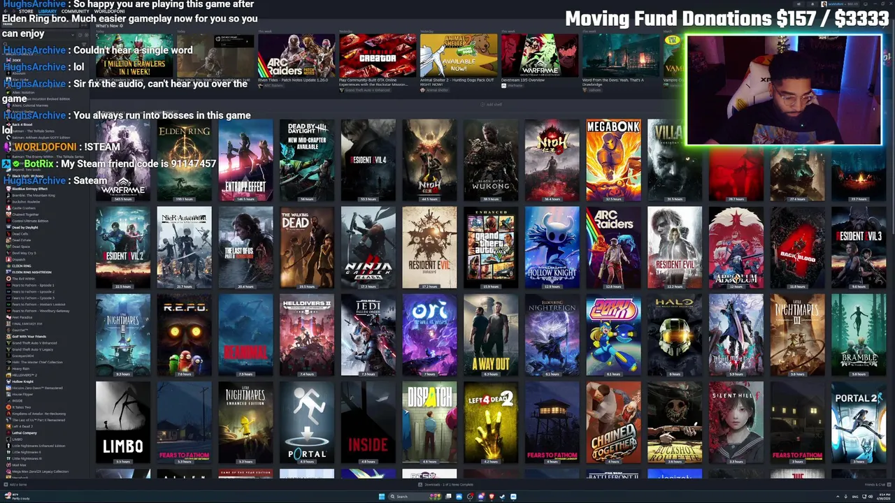Viewport: 895px width, 503px height.
Task: Select The Walking Dead game cover
Action: click(x=307, y=247)
